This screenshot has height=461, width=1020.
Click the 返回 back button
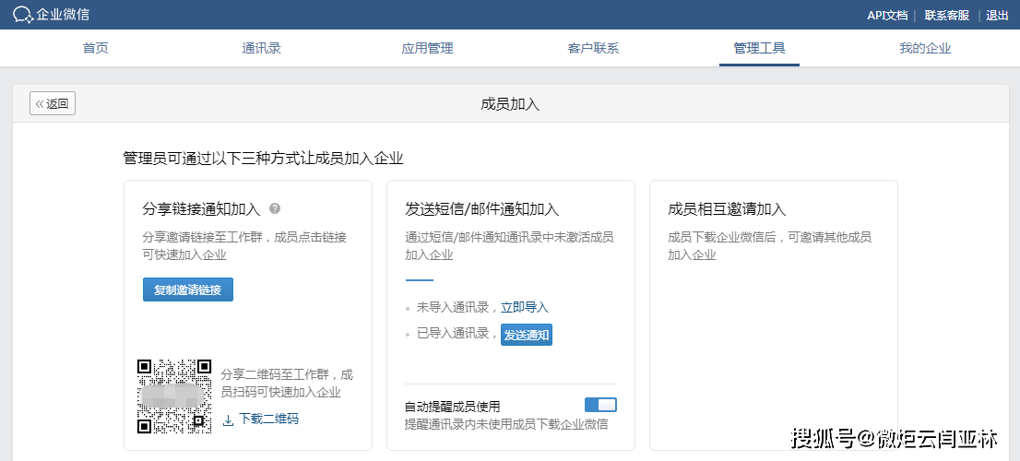pos(53,103)
